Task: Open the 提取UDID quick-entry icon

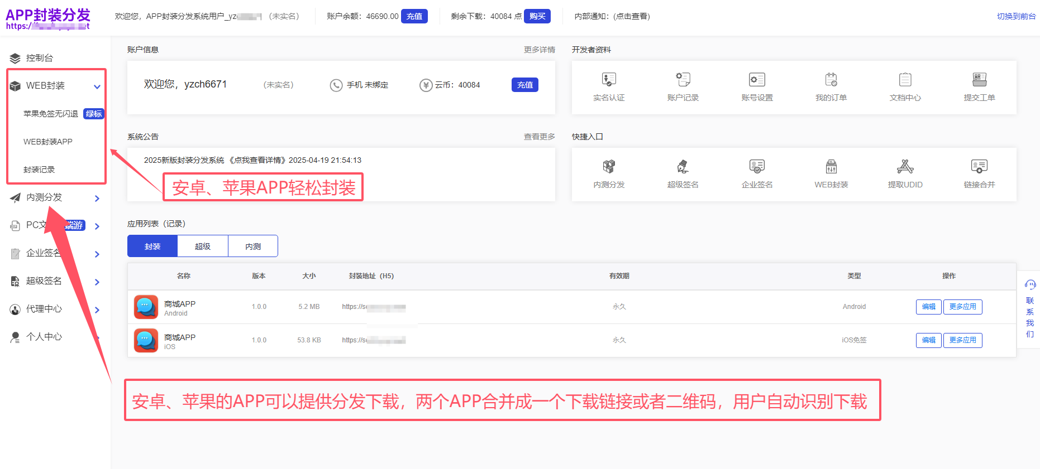Action: [905, 166]
